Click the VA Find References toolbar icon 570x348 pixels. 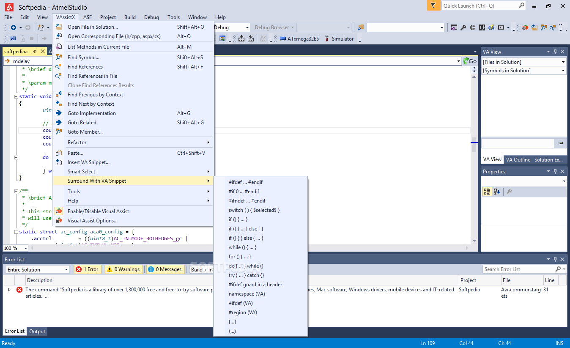tap(552, 27)
